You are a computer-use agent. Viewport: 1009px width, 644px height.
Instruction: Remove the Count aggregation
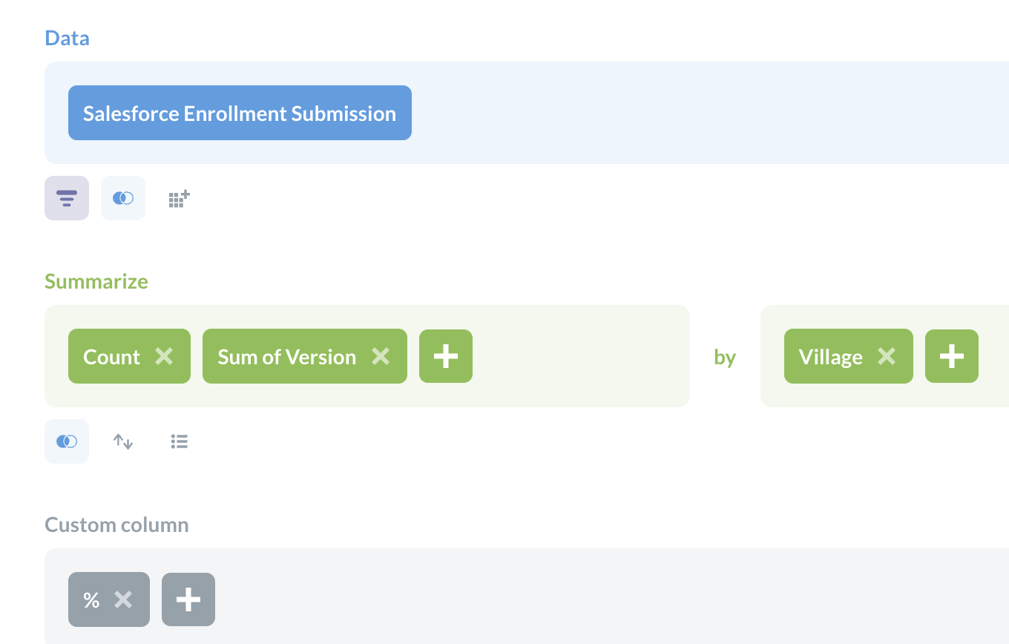coord(164,356)
